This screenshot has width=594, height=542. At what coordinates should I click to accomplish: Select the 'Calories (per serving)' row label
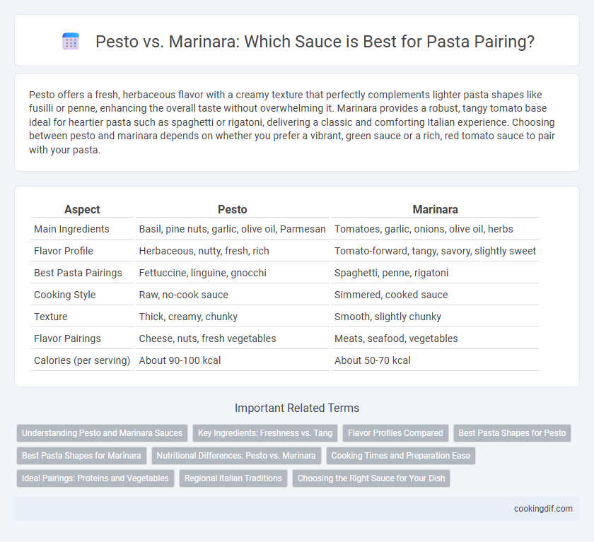pyautogui.click(x=82, y=360)
